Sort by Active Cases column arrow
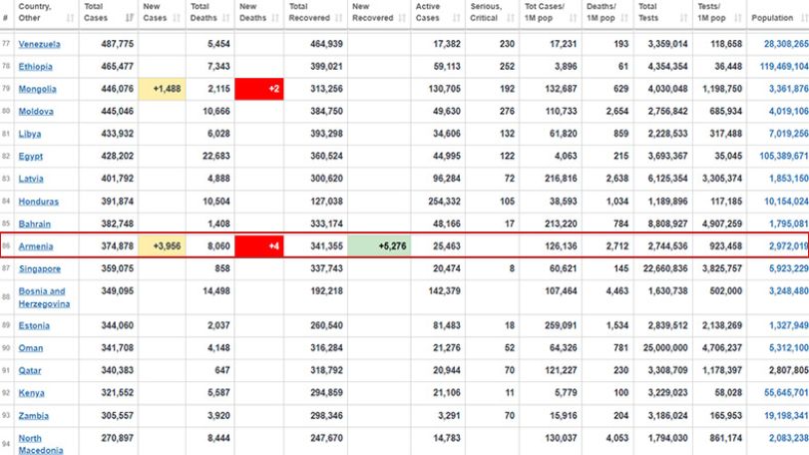809x455 pixels. click(x=457, y=18)
